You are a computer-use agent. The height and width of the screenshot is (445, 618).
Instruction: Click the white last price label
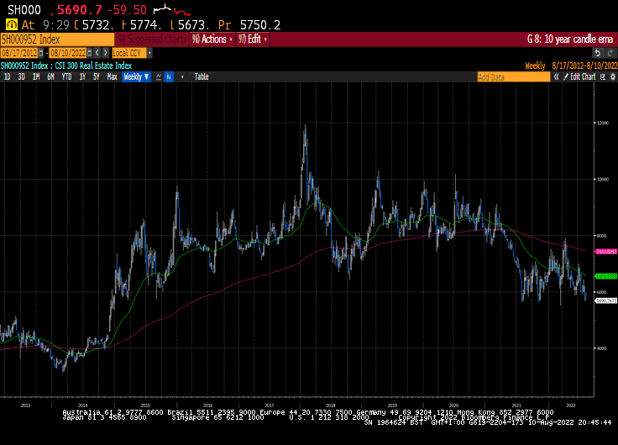coord(605,301)
